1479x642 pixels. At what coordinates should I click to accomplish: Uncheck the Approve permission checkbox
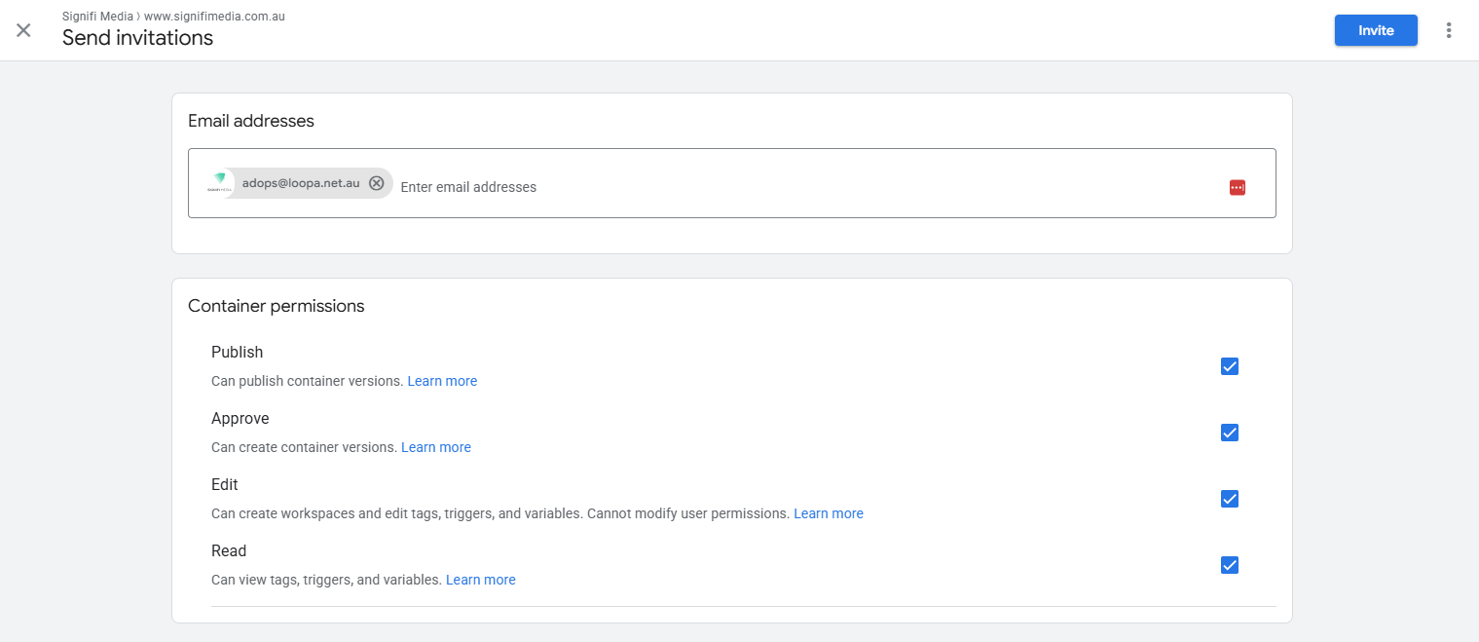pos(1230,433)
